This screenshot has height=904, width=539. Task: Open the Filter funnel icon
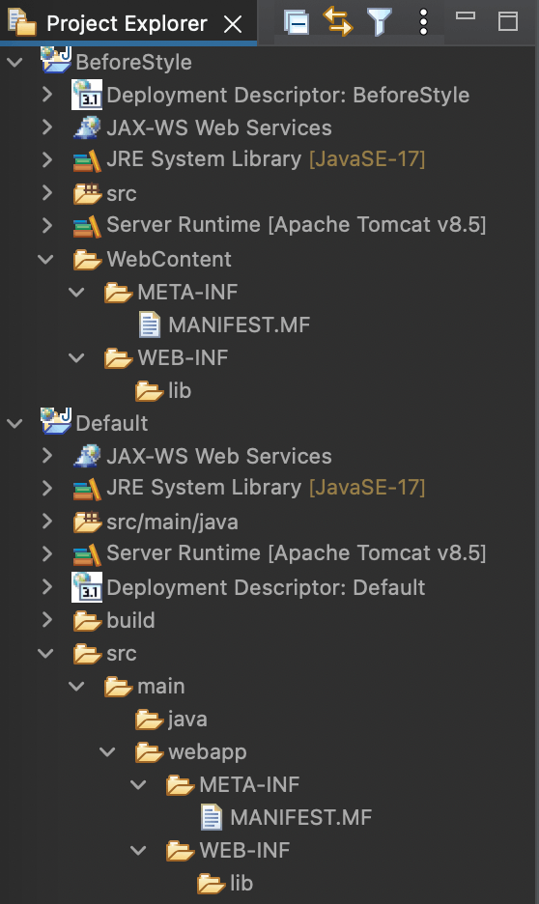pyautogui.click(x=380, y=22)
